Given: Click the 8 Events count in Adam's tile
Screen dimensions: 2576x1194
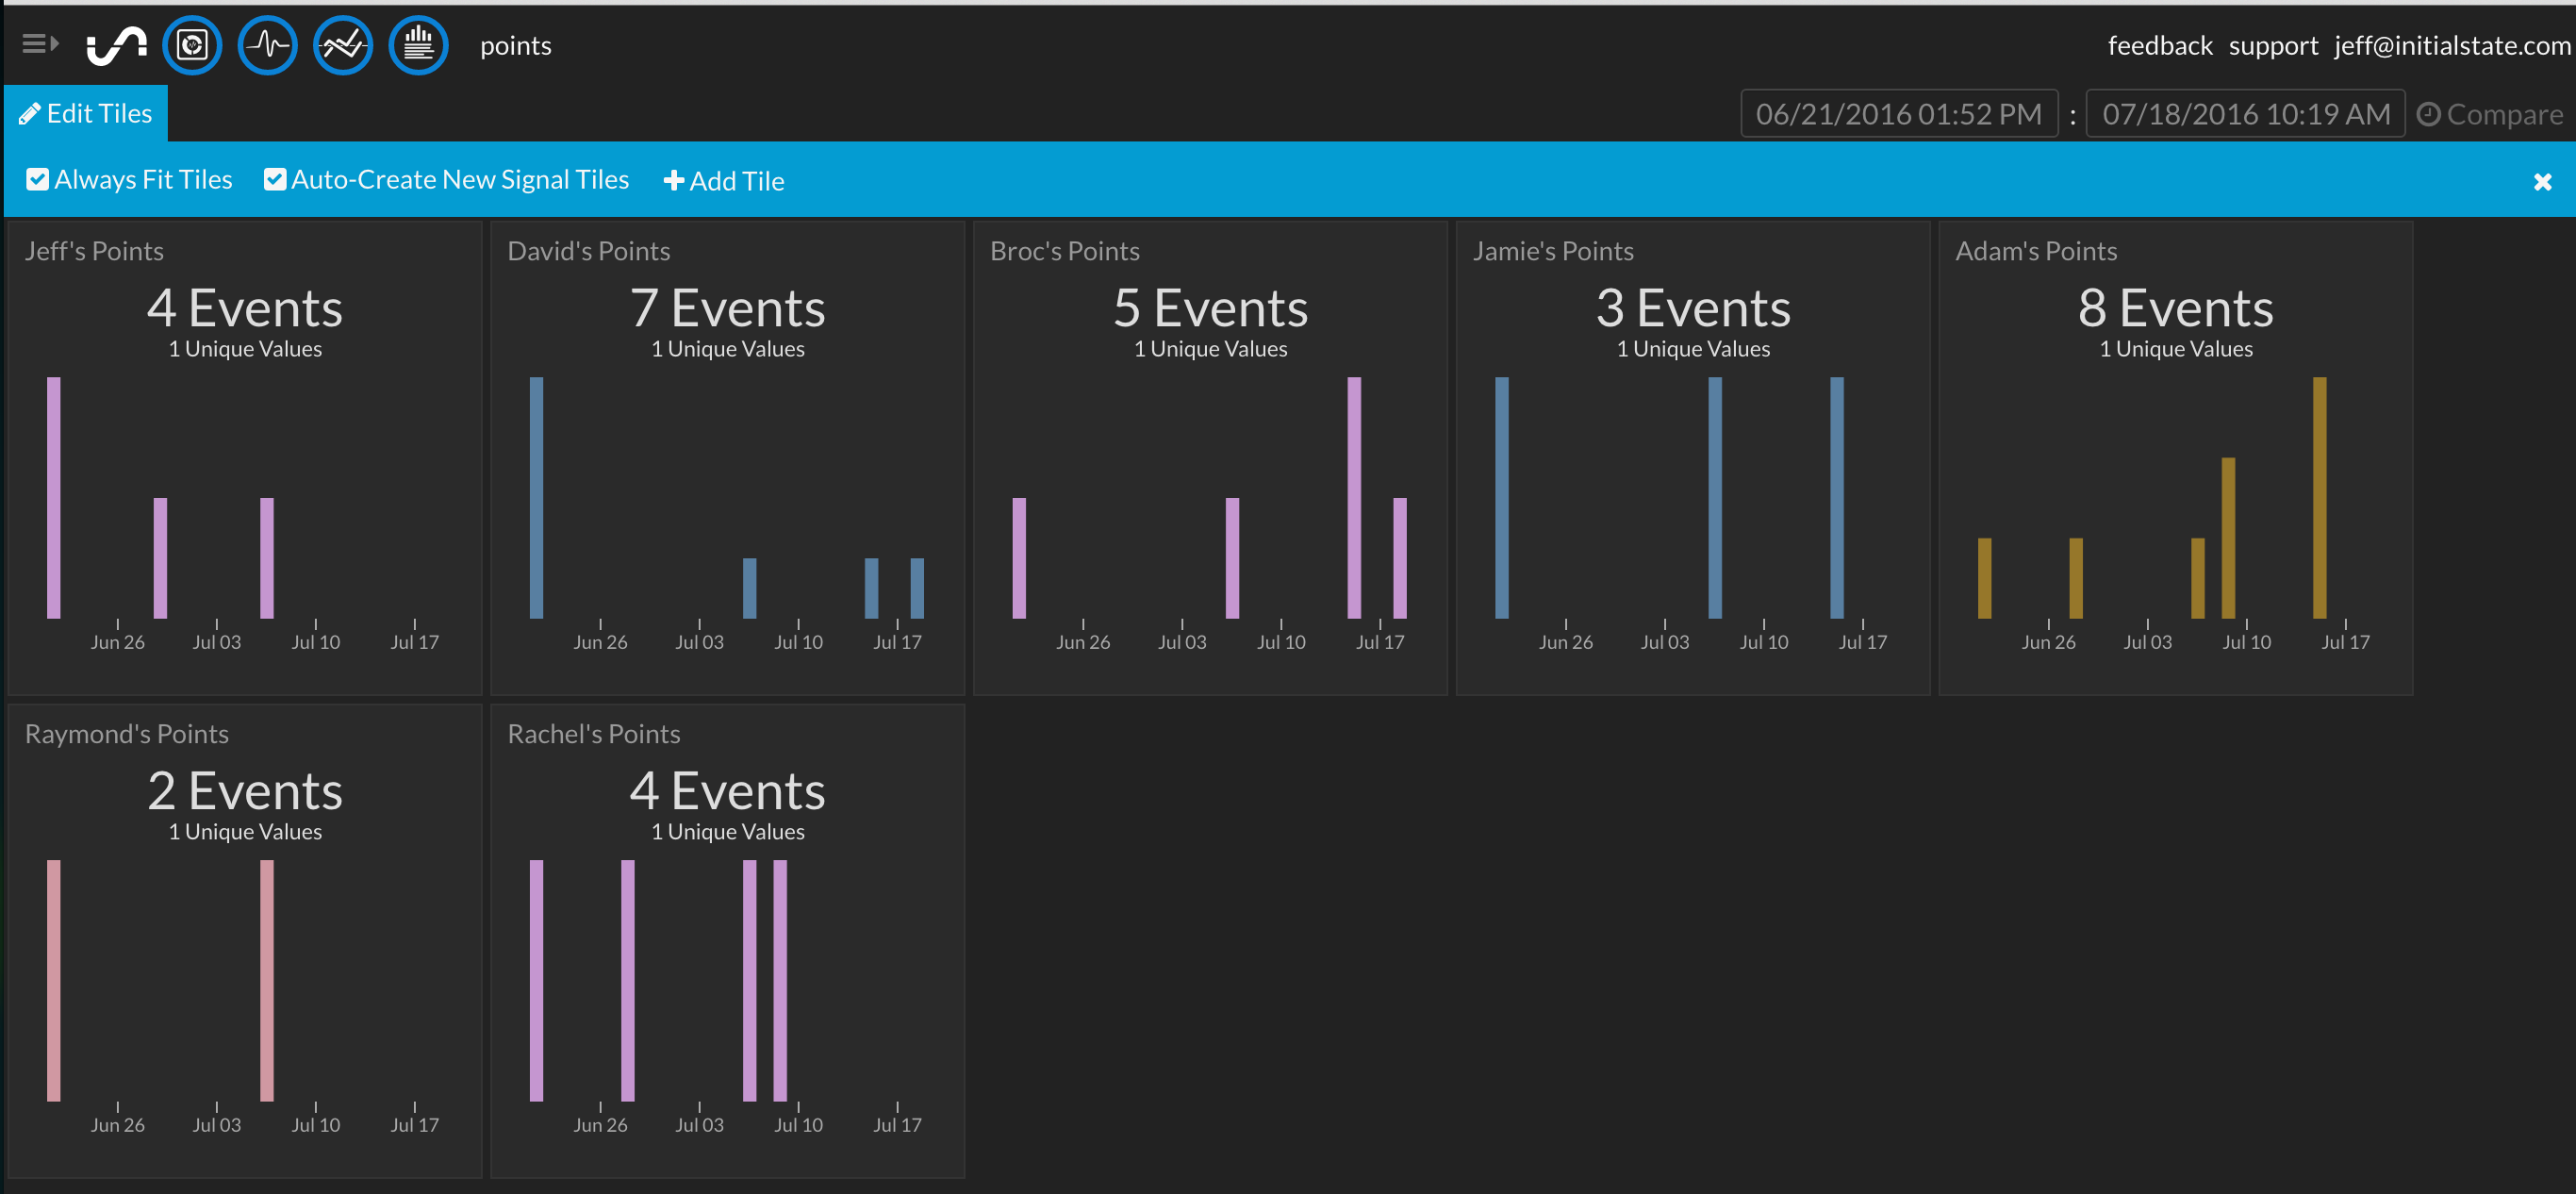Looking at the screenshot, I should coord(2176,308).
